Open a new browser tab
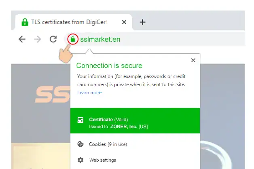The height and width of the screenshot is (169, 254). [x=142, y=22]
